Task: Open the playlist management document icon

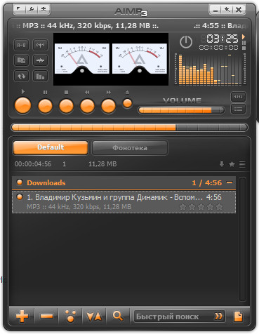Action: coord(238,316)
